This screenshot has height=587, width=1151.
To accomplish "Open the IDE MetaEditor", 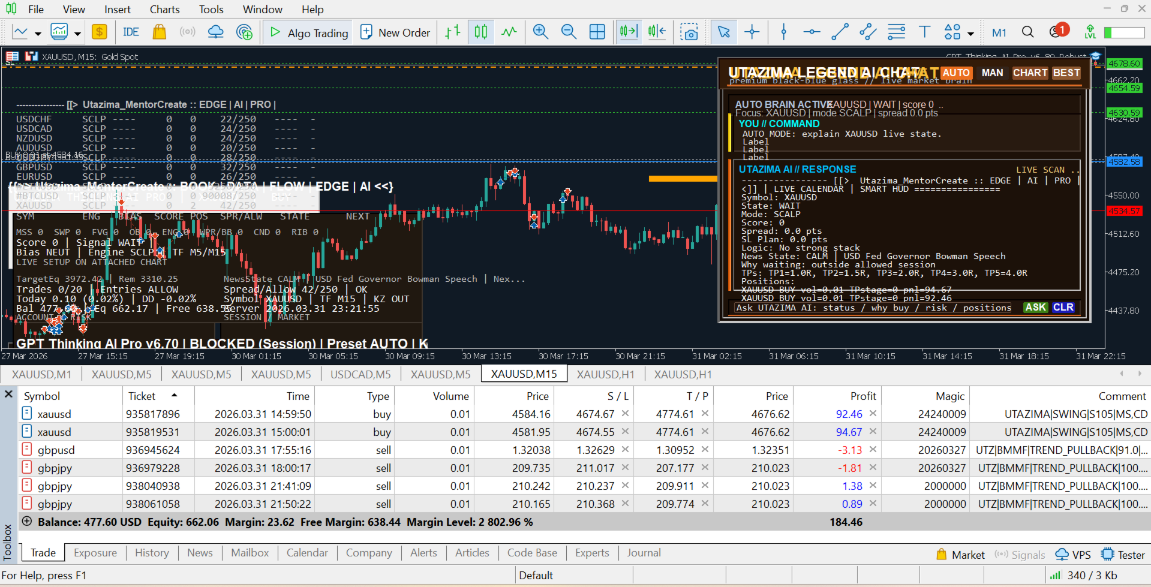I will pyautogui.click(x=131, y=32).
